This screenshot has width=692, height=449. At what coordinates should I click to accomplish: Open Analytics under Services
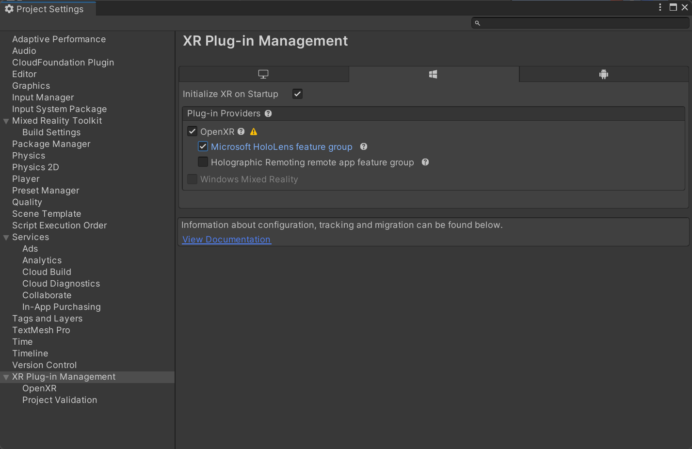coord(42,260)
